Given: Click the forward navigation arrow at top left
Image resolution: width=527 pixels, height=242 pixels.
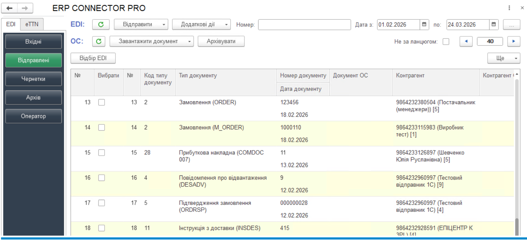Looking at the screenshot, I should (x=23, y=8).
